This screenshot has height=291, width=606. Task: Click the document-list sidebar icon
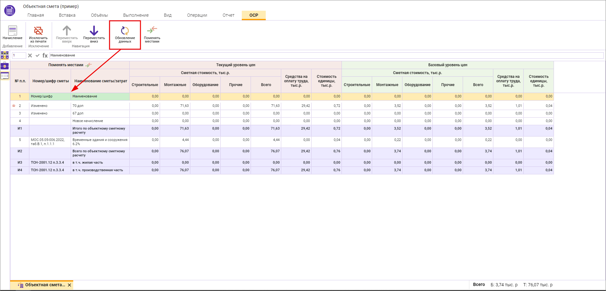pyautogui.click(x=5, y=76)
